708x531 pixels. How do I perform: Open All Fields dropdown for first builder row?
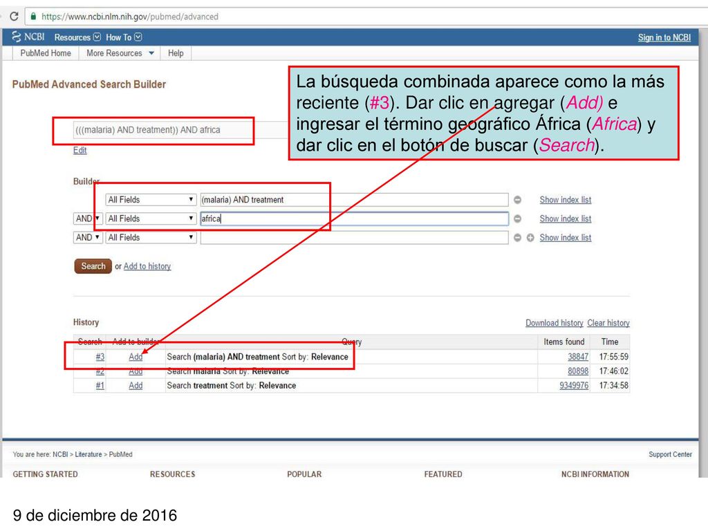[x=151, y=200]
